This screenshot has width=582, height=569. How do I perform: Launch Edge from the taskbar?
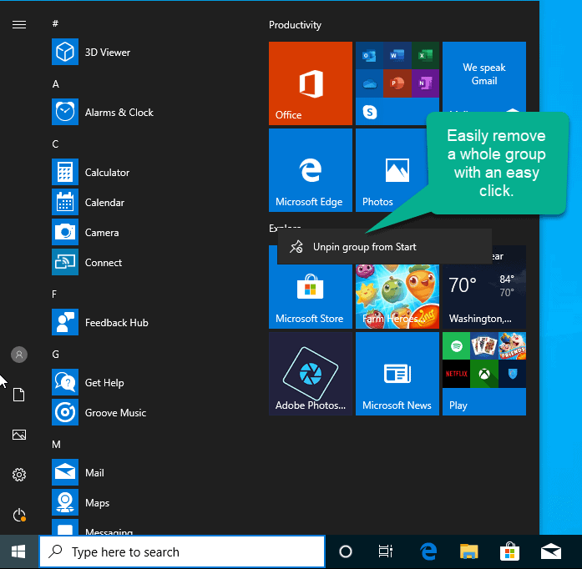coord(428,551)
